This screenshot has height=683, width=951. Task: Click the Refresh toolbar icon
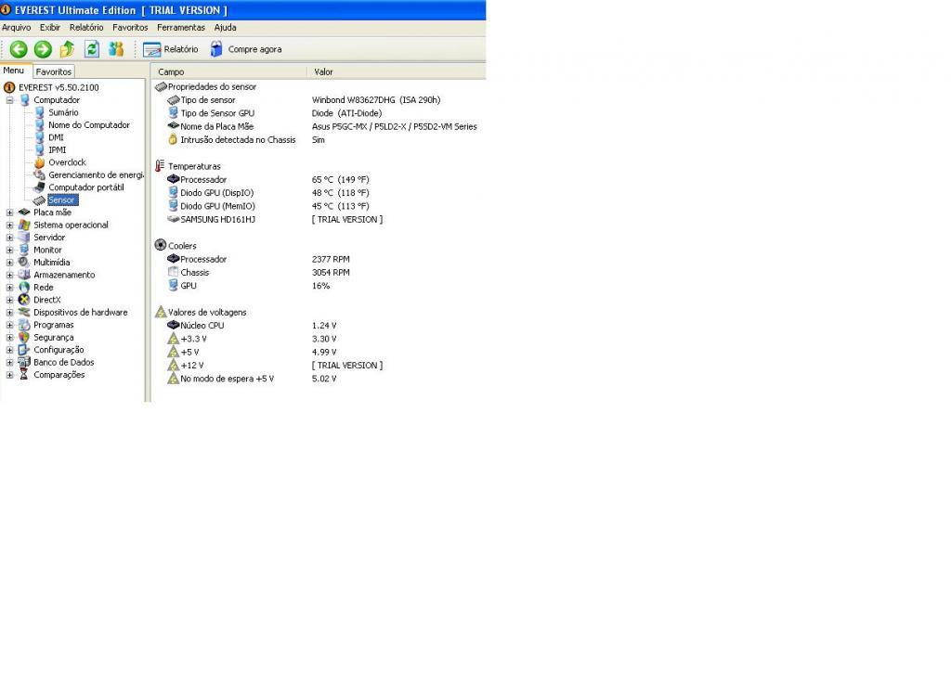(x=92, y=49)
